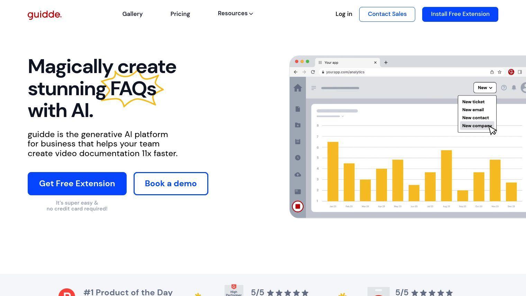Screen dimensions: 526x296
Task: Click the help question mark icon
Action: (x=504, y=88)
